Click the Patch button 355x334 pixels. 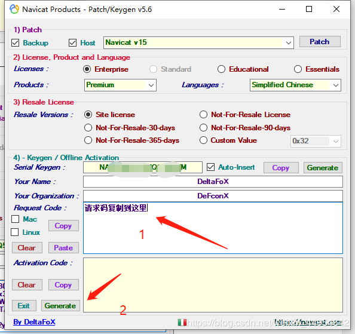coord(320,42)
